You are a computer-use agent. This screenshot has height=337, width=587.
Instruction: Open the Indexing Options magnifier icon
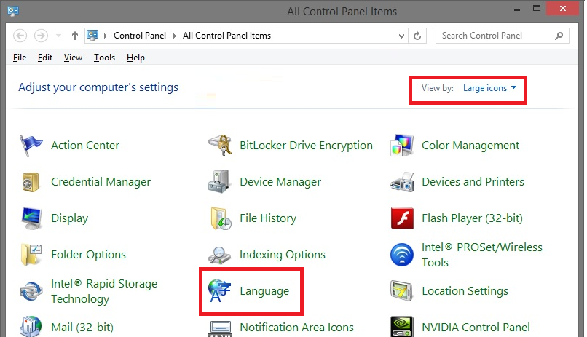pyautogui.click(x=219, y=255)
